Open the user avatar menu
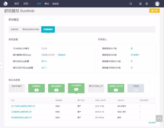This screenshot has height=128, width=164. [x=157, y=4]
